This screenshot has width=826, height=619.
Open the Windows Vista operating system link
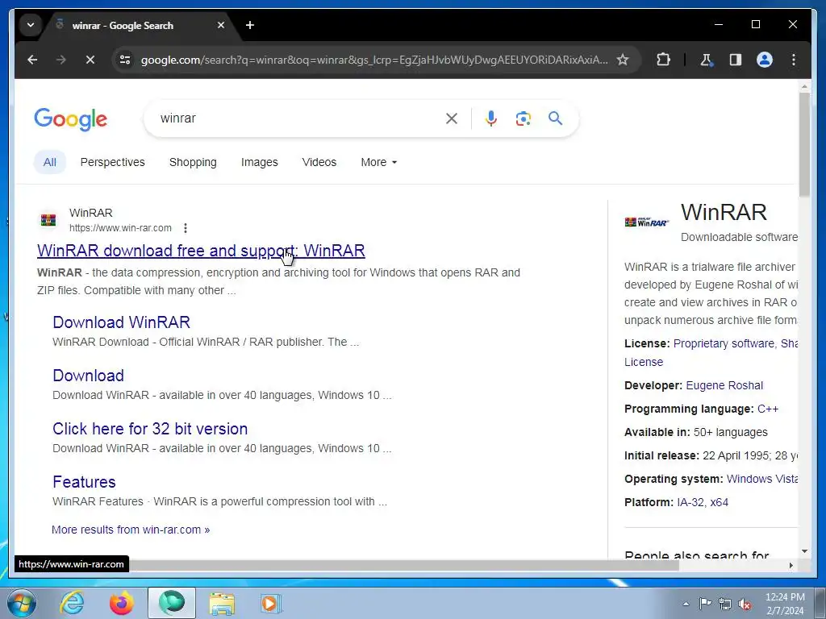(761, 479)
